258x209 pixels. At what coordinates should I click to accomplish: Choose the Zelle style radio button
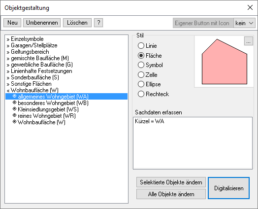141,75
